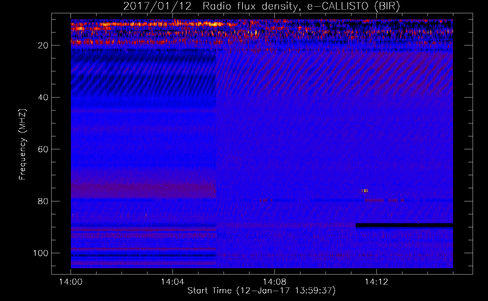Viewport: 488px width, 301px height.
Task: Click the '100' frequency tick label
Action: pos(41,253)
